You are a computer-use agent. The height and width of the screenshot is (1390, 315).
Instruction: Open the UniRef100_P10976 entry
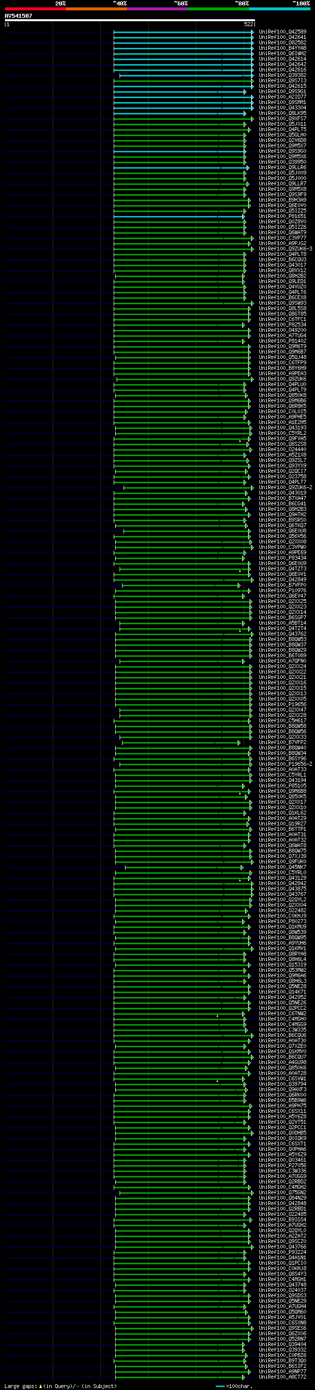282,590
